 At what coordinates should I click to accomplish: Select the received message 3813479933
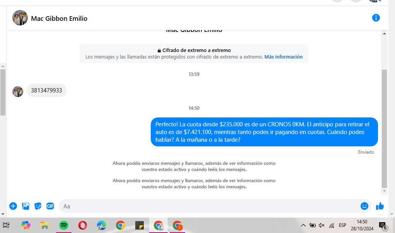click(x=46, y=91)
